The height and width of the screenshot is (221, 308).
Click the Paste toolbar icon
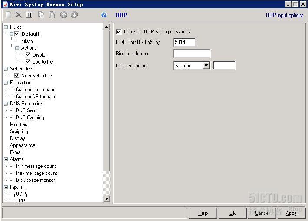click(52, 15)
